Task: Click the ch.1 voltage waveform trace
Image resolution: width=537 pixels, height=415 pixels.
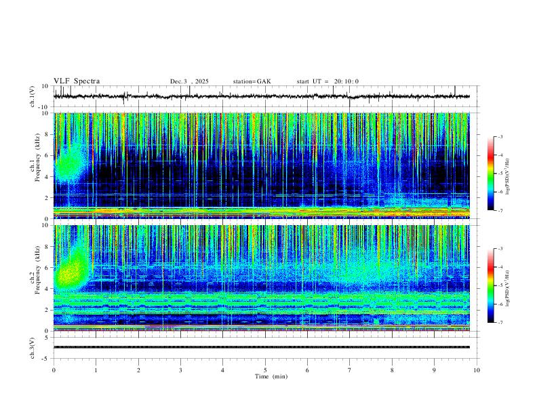Action: (x=261, y=96)
